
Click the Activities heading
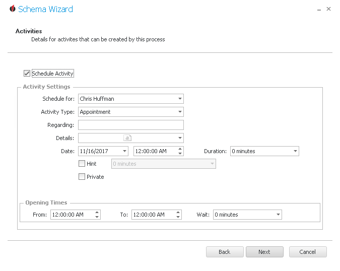pos(29,31)
